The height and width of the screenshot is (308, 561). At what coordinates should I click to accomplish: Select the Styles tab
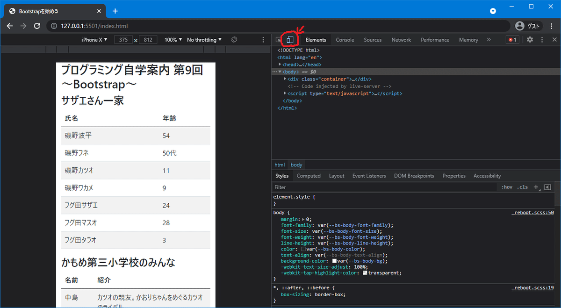coord(282,176)
